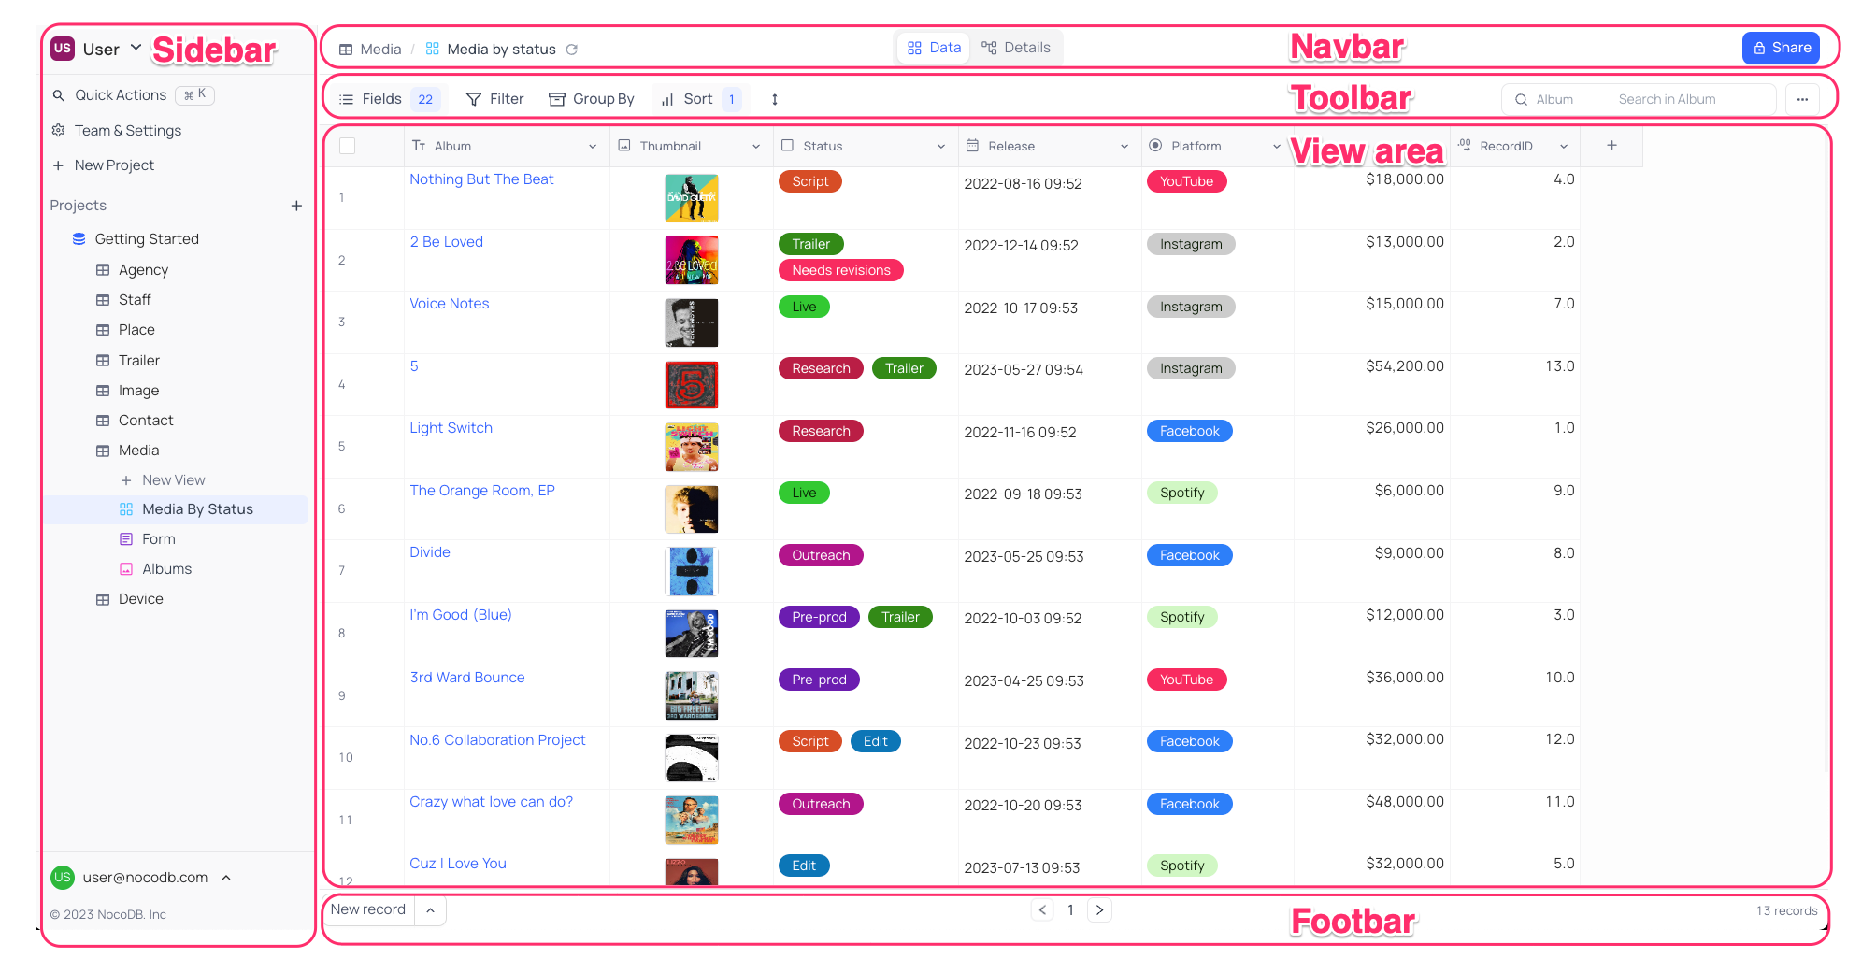
Task: Click the reload icon next to Media by status
Action: pos(571,50)
